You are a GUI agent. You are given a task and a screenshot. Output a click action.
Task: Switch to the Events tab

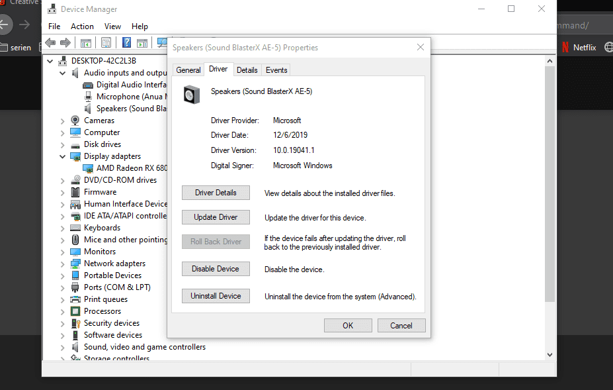tap(276, 70)
